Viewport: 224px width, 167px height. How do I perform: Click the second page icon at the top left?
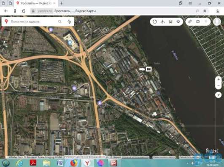point(11,3)
